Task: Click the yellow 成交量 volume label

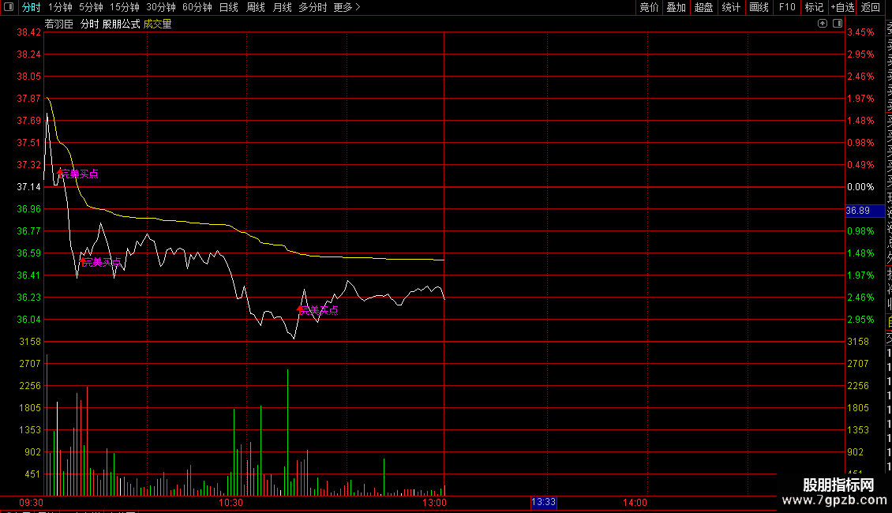Action: (x=158, y=24)
